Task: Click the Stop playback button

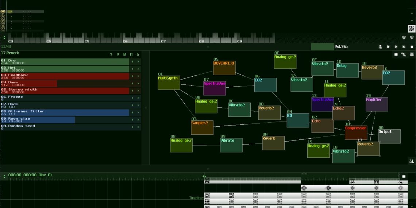Action: point(412,47)
